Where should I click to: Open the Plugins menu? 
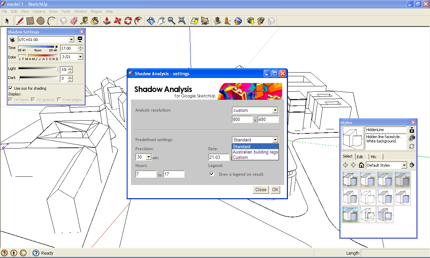[96, 11]
